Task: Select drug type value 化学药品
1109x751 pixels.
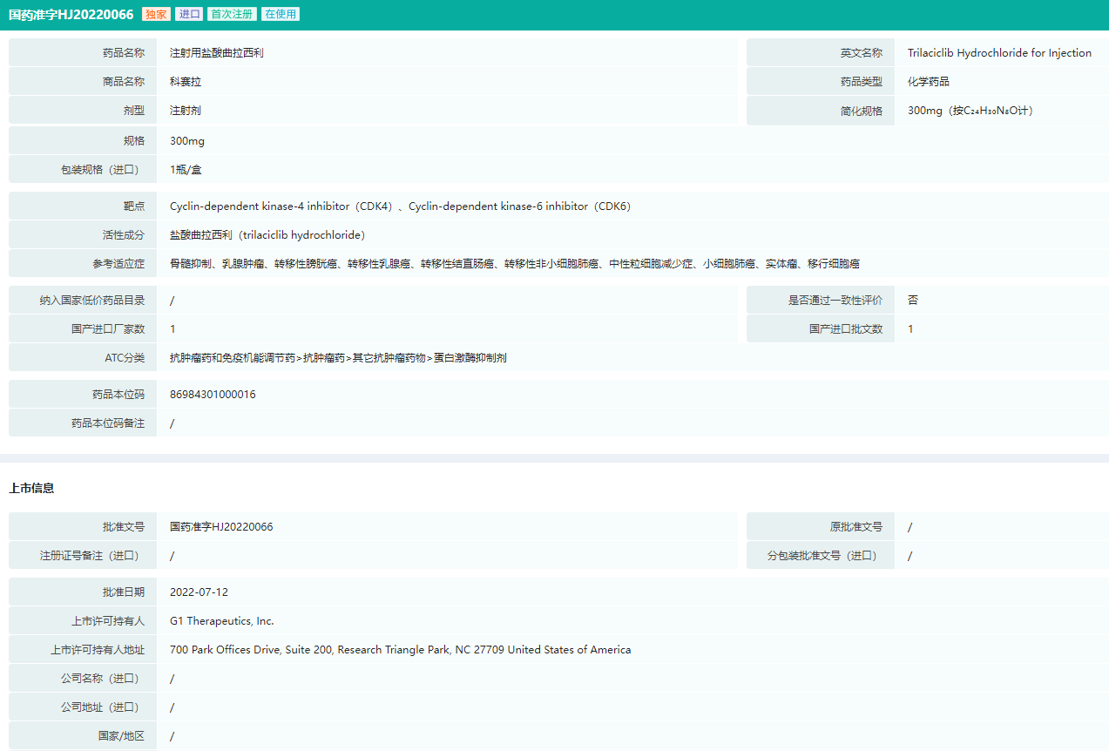Action: click(x=929, y=82)
